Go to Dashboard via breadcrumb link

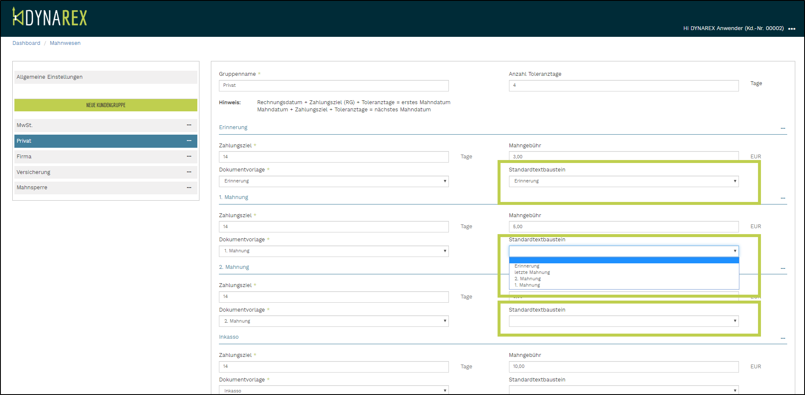click(x=26, y=43)
